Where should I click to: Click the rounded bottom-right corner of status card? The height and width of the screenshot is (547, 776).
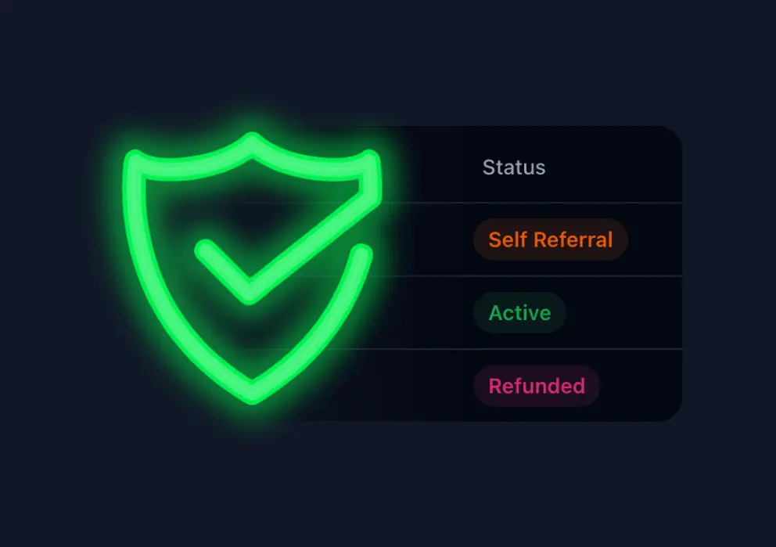(x=672, y=412)
